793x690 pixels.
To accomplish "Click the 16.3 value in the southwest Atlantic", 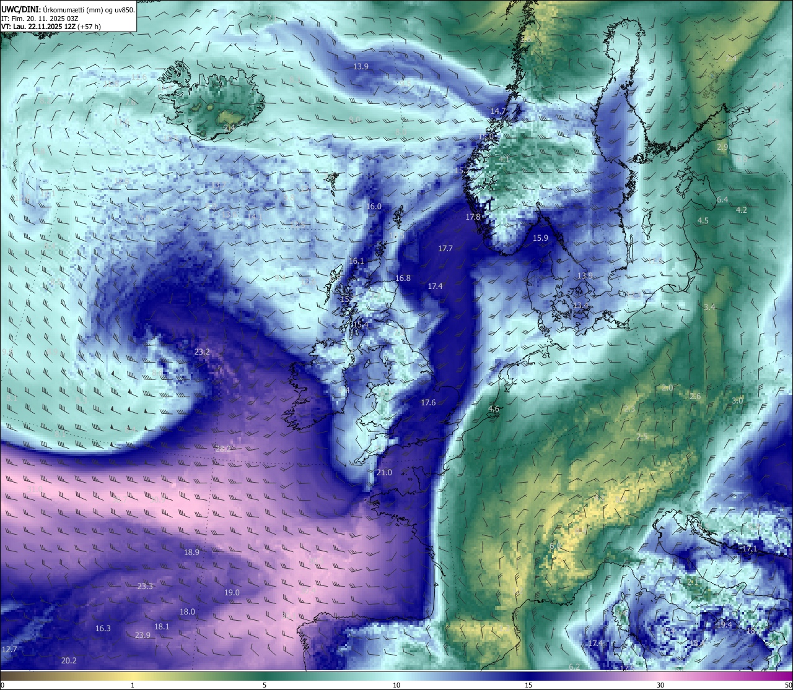I will 103,629.
